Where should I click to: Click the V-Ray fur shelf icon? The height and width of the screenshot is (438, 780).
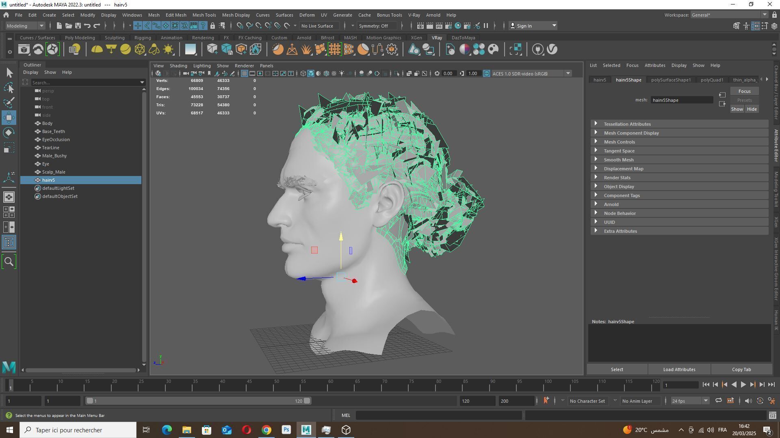(x=306, y=49)
